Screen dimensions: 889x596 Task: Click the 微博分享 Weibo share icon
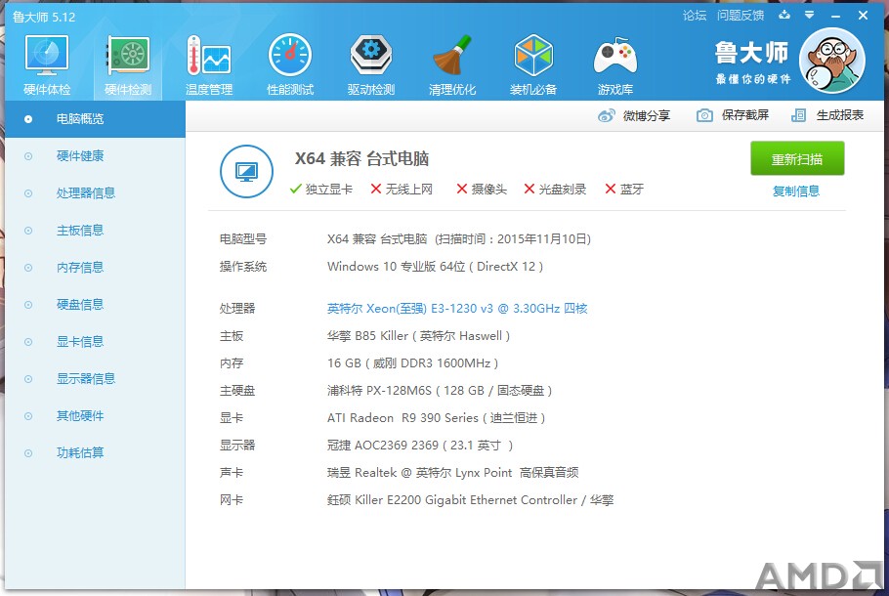point(606,115)
